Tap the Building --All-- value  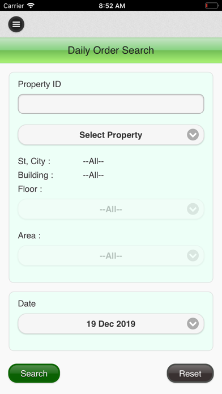[x=93, y=175]
